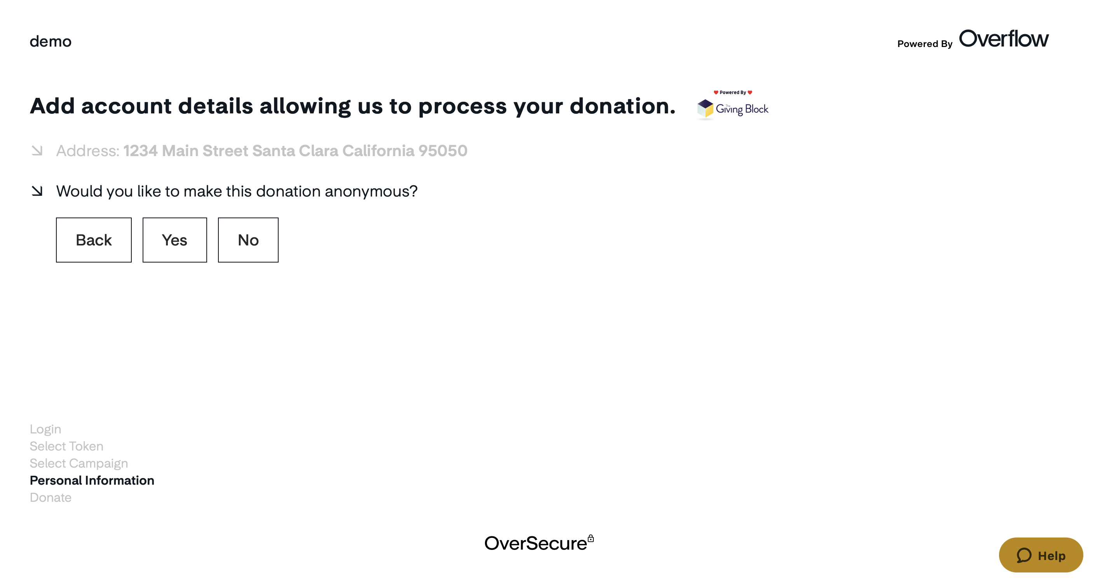Screen dimensions: 1095x581
Task: Open the Help chat widget
Action: 1041,555
